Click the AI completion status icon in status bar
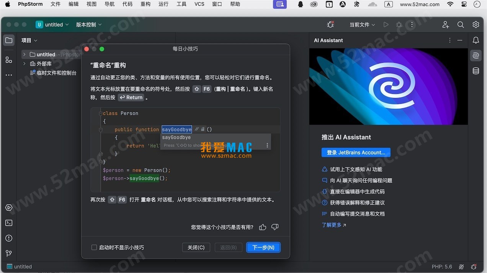Viewport: 487px width, 273px height. [x=461, y=266]
